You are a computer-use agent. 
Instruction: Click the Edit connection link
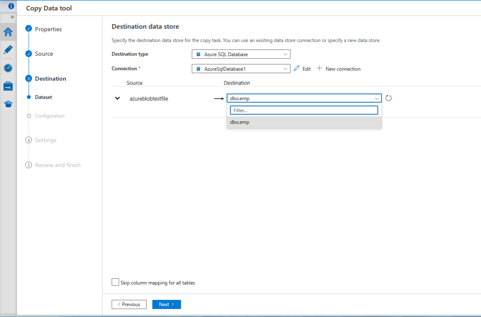pos(307,69)
